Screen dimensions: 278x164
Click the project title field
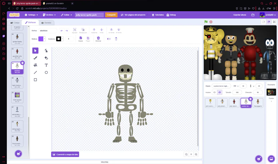click(89, 15)
